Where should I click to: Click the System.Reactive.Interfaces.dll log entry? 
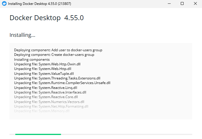point(50,92)
